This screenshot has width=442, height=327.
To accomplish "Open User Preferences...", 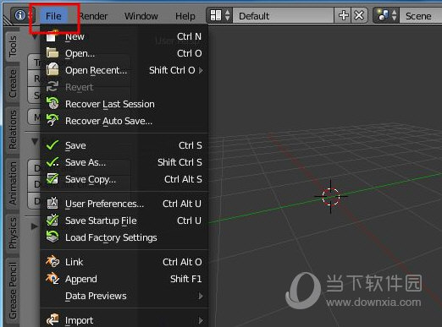I will (124, 204).
